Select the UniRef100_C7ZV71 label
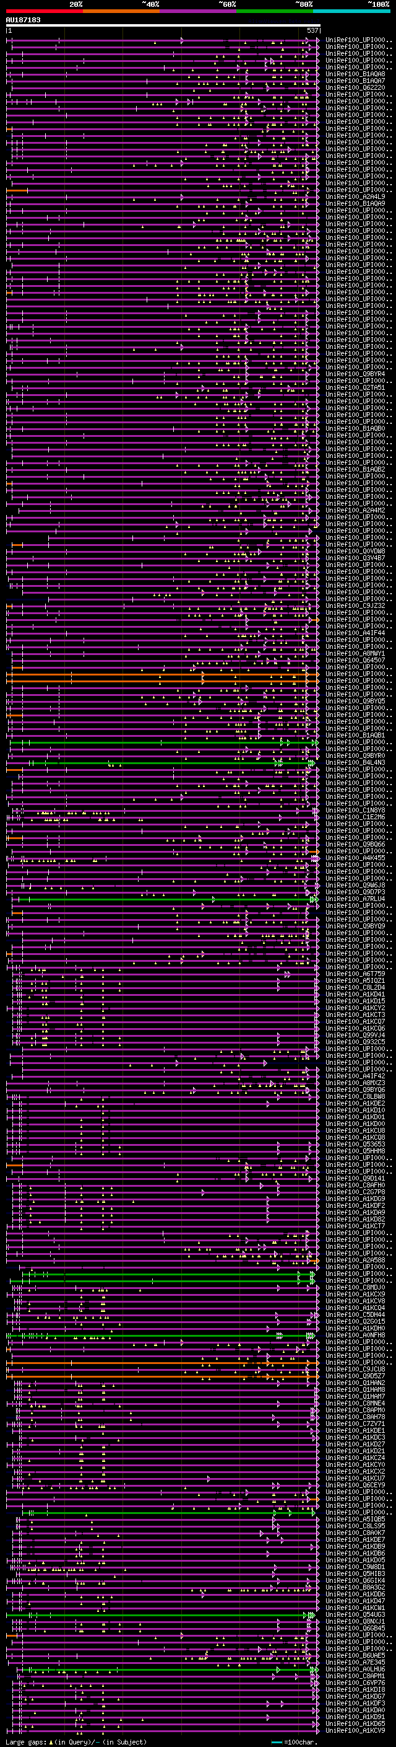The image size is (396, 1747). 355,1424
